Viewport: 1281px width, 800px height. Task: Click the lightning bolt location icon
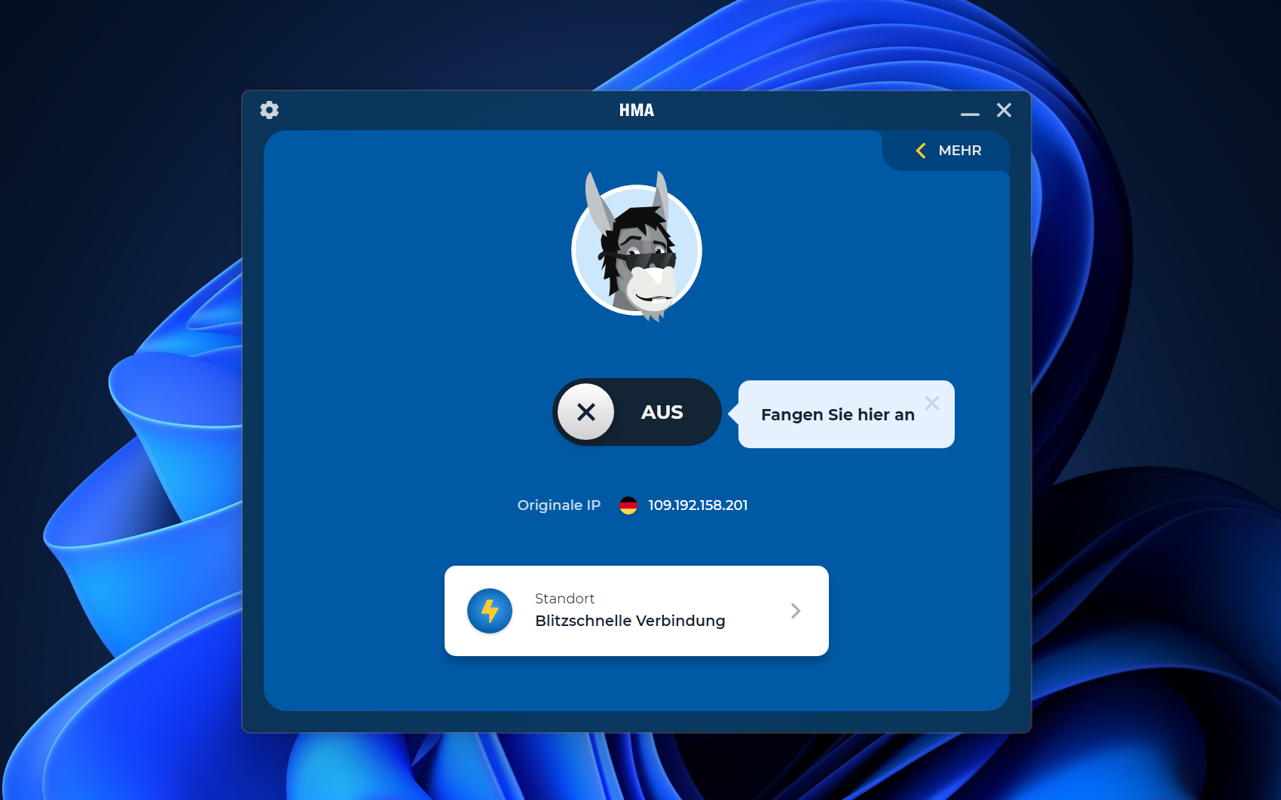click(x=490, y=611)
